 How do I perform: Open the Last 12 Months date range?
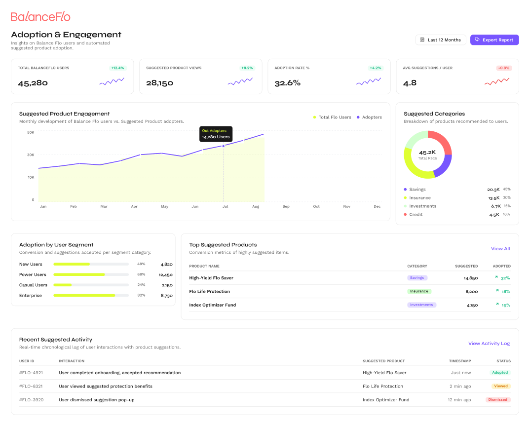[441, 40]
